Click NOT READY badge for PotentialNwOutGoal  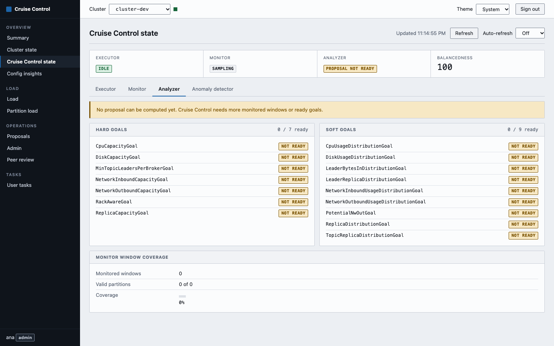click(523, 213)
